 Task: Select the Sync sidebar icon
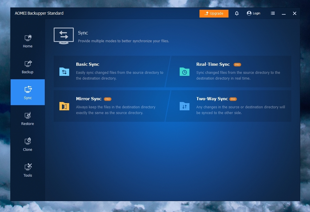coord(28,89)
